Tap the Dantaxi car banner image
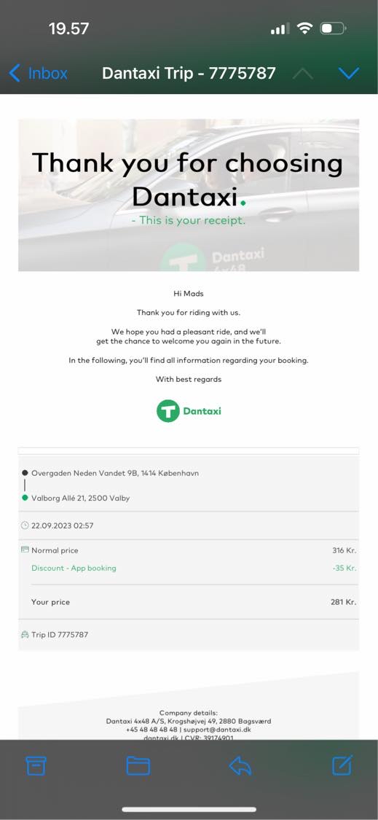This screenshot has width=378, height=820. coord(189,195)
